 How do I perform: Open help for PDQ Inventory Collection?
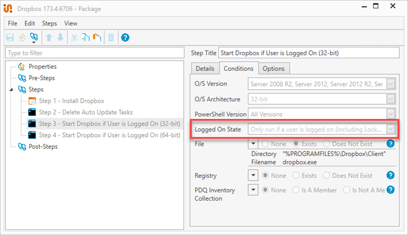(391, 190)
